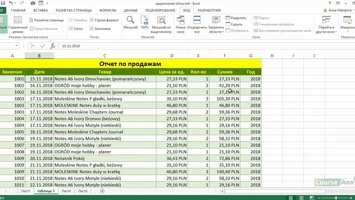The height and width of the screenshot is (200, 355).
Task: Open ГЛАВНАЯ ribbon tab
Action: click(x=18, y=11)
